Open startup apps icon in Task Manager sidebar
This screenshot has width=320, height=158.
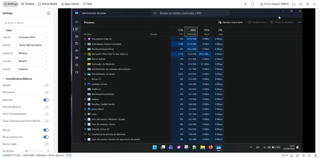(77, 51)
